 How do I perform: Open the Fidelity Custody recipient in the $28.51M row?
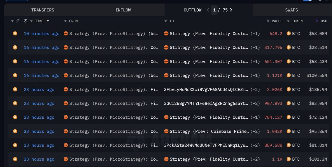209,47
